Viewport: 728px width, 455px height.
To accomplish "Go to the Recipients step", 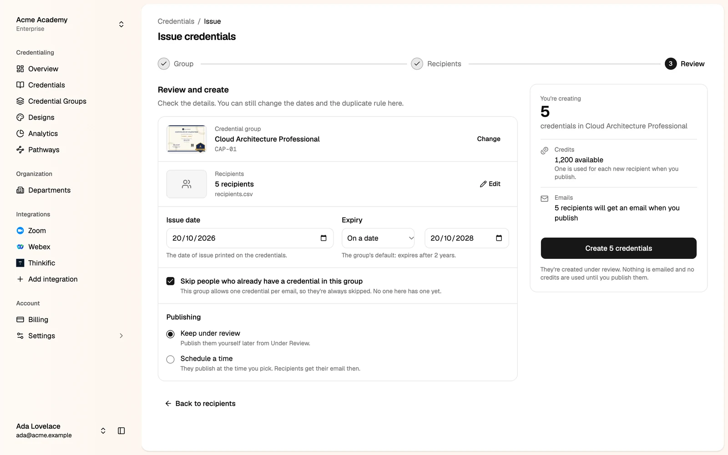I will tap(436, 64).
